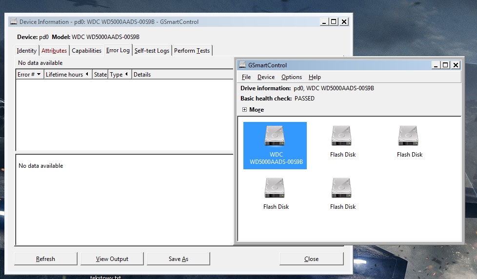477x279 pixels.
Task: Minimize the GSmartControl main window
Action: pyautogui.click(x=436, y=65)
